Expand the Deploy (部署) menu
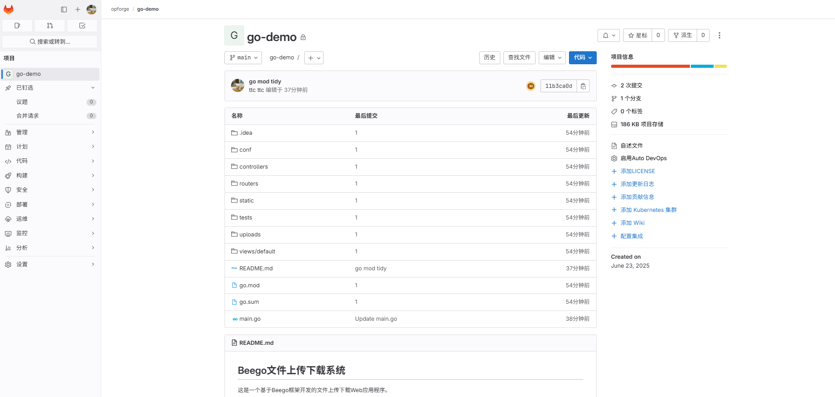Viewport: 835px width, 397px height. point(50,205)
